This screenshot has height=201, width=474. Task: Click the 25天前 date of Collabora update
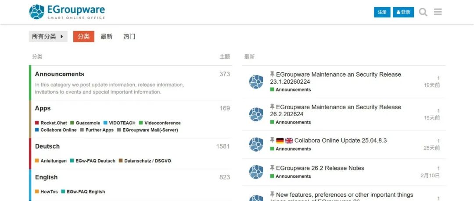point(432,148)
